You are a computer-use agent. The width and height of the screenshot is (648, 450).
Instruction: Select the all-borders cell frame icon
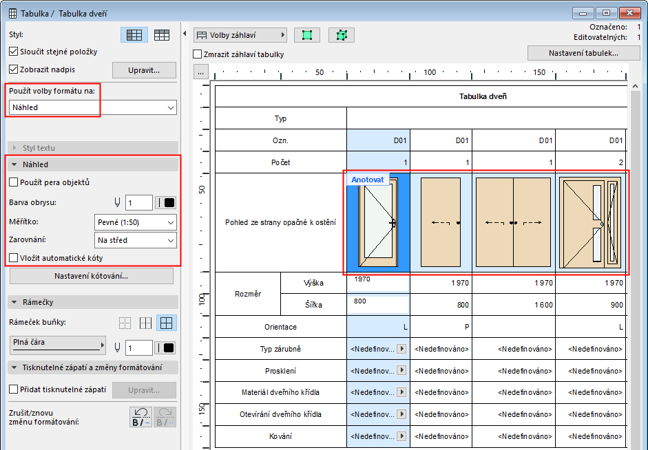click(167, 322)
